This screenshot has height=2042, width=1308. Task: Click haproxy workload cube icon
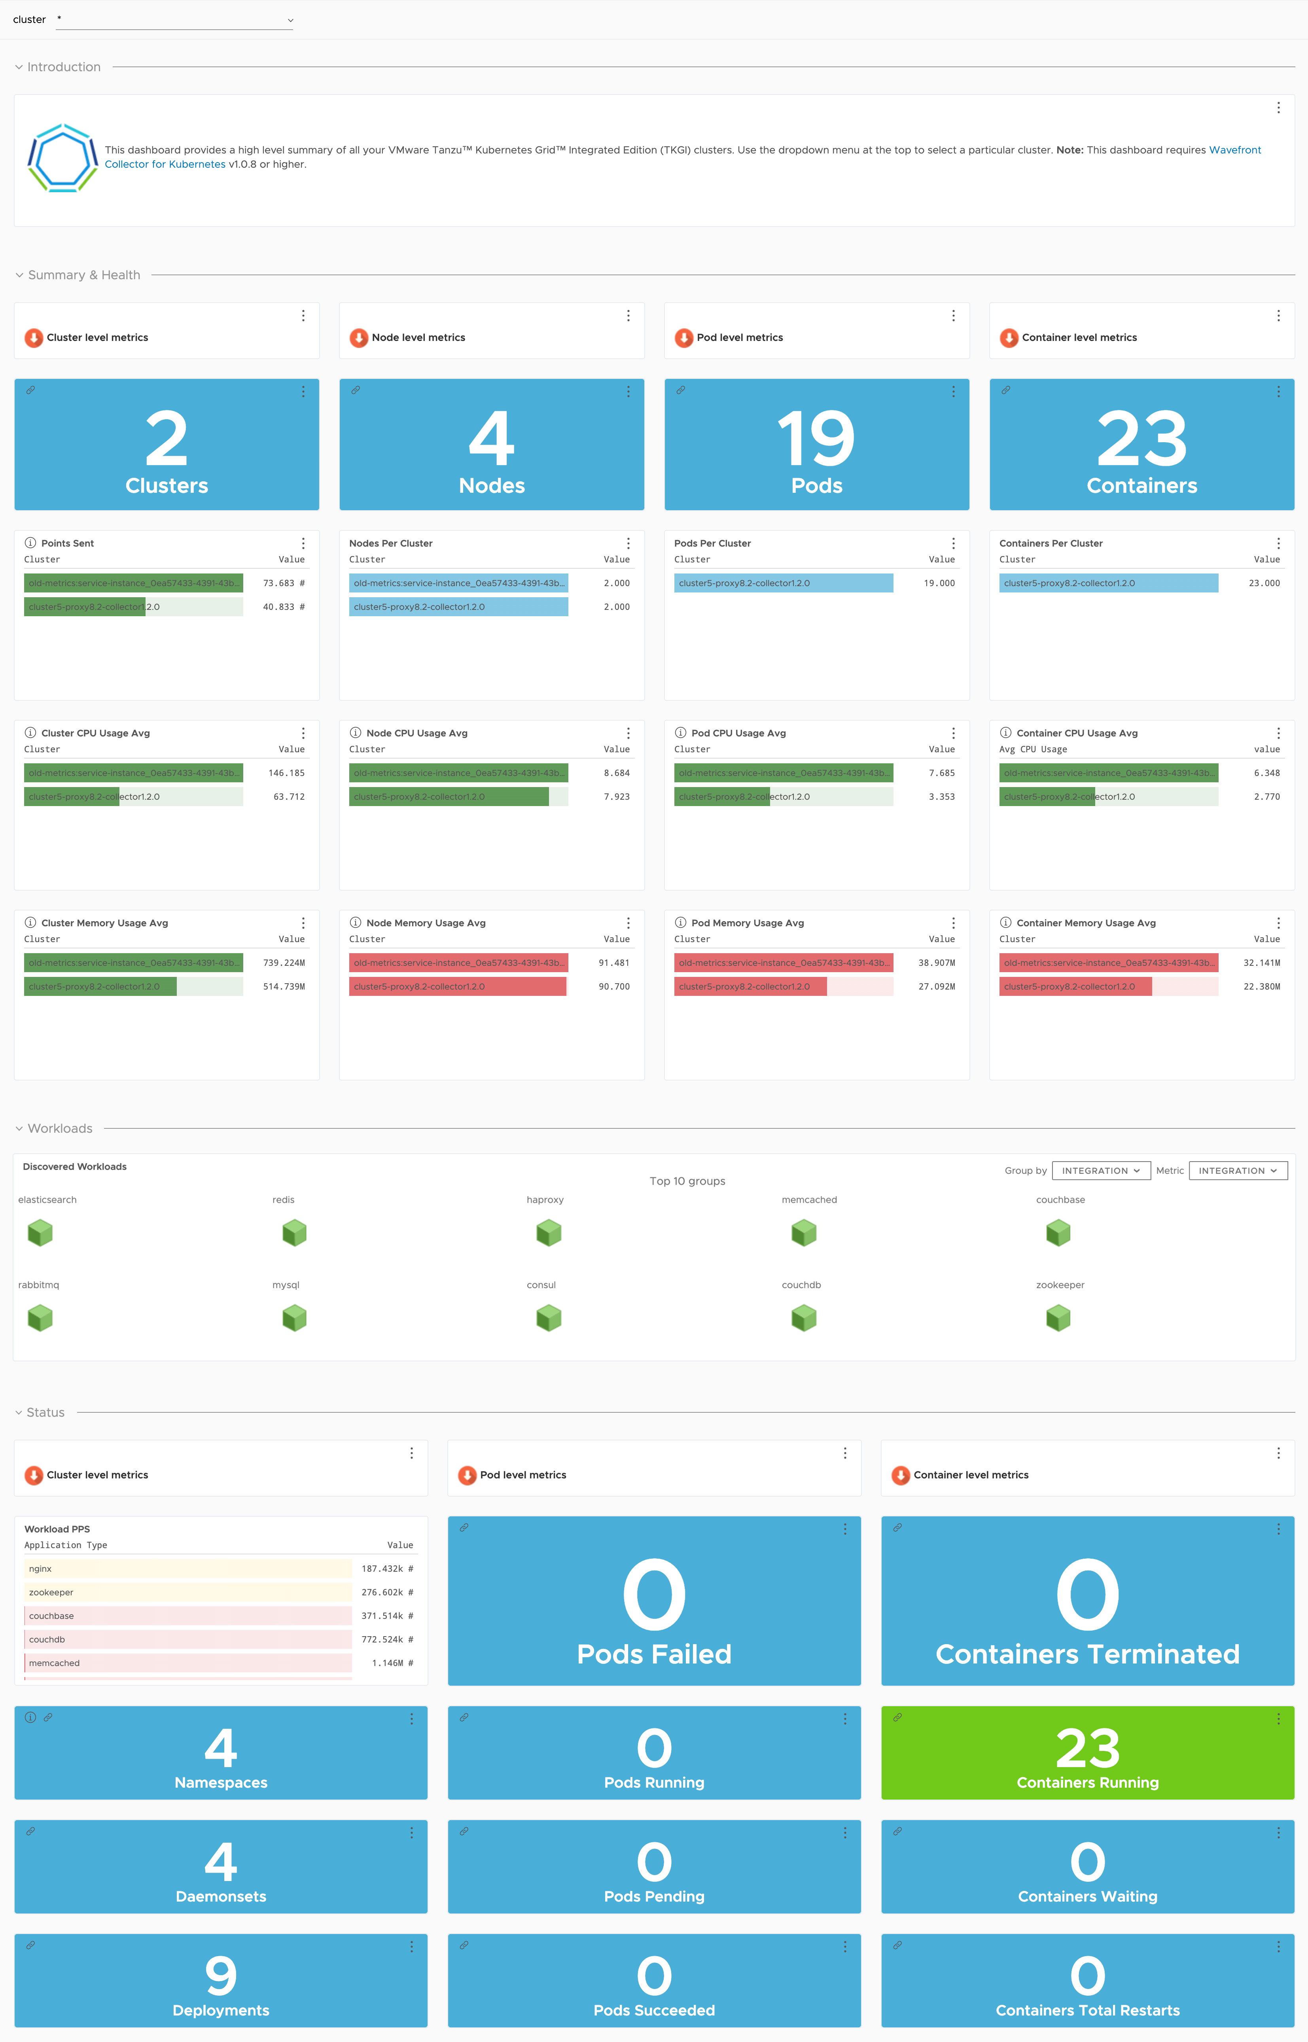(x=549, y=1233)
